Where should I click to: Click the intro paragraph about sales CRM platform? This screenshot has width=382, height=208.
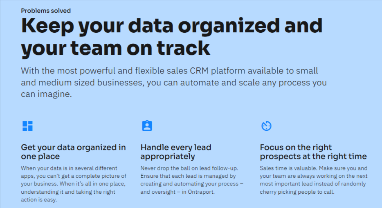[174, 83]
